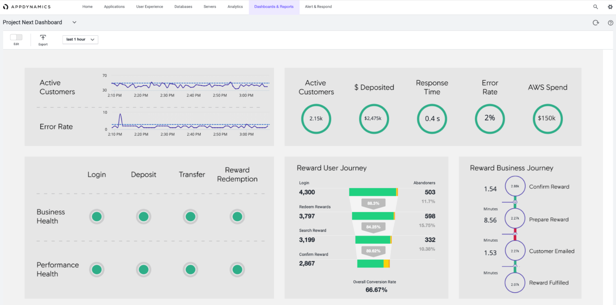Click the 2.88k Confirm Reward node

click(515, 186)
